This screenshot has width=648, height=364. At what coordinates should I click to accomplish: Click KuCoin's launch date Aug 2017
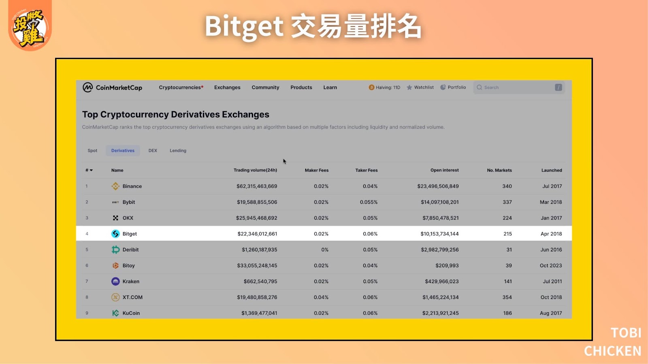551,313
